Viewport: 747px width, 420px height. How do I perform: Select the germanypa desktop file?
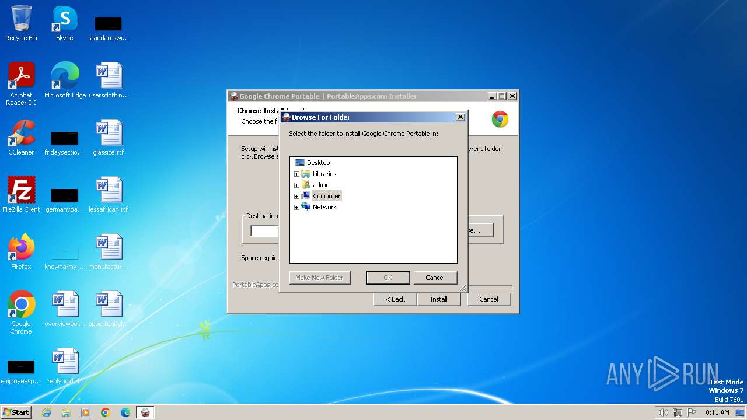pyautogui.click(x=65, y=199)
